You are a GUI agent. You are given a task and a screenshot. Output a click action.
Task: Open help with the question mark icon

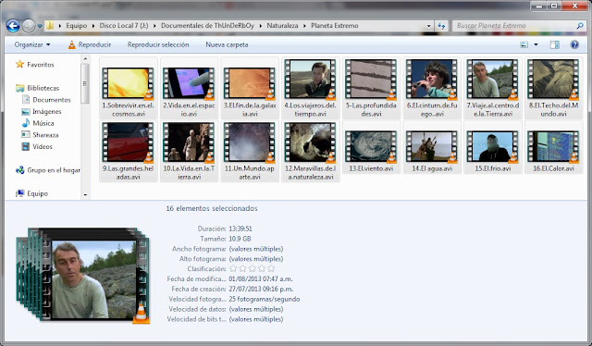click(574, 44)
